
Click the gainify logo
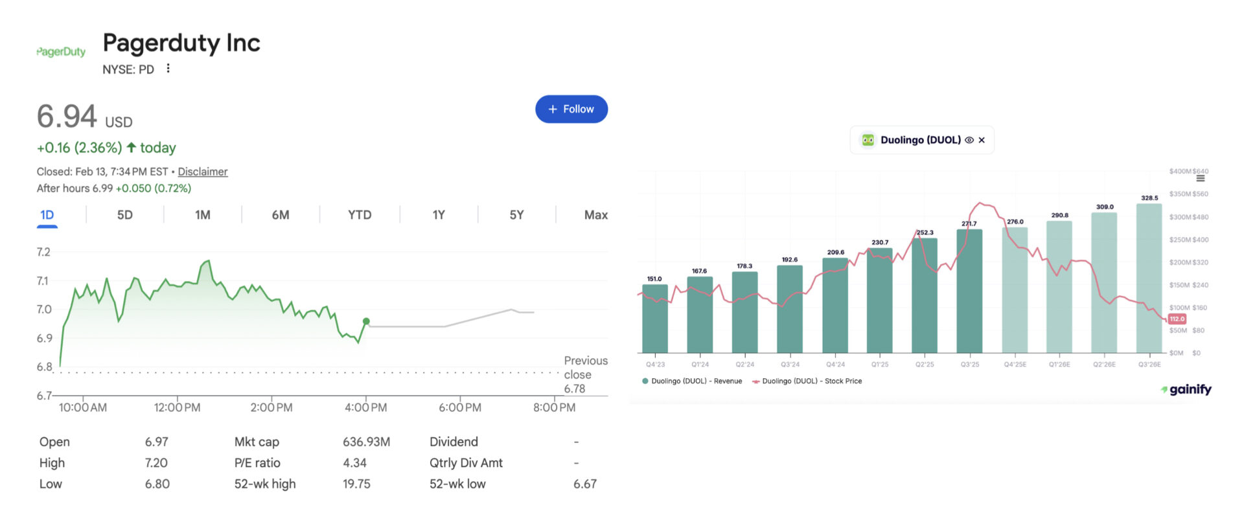point(1186,389)
